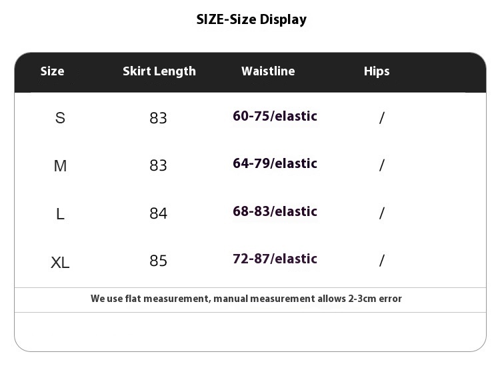Click skirt length 83 in M row
Image resolution: width=500 pixels, height=372 pixels.
[x=158, y=165]
